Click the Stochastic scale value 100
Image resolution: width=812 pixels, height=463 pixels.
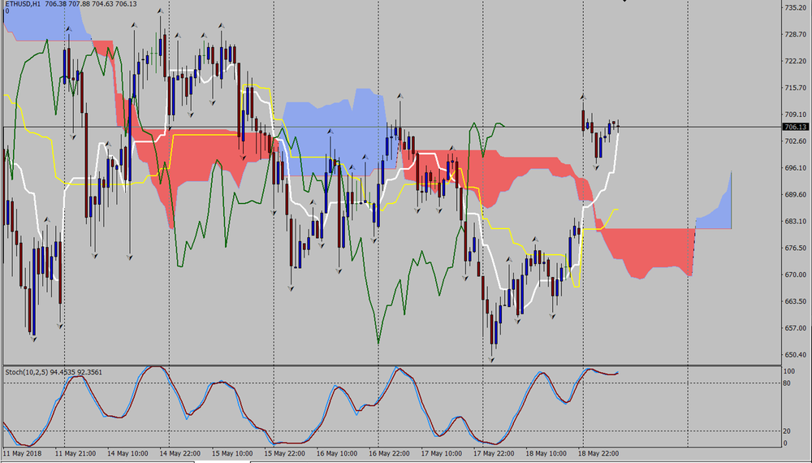coord(789,371)
